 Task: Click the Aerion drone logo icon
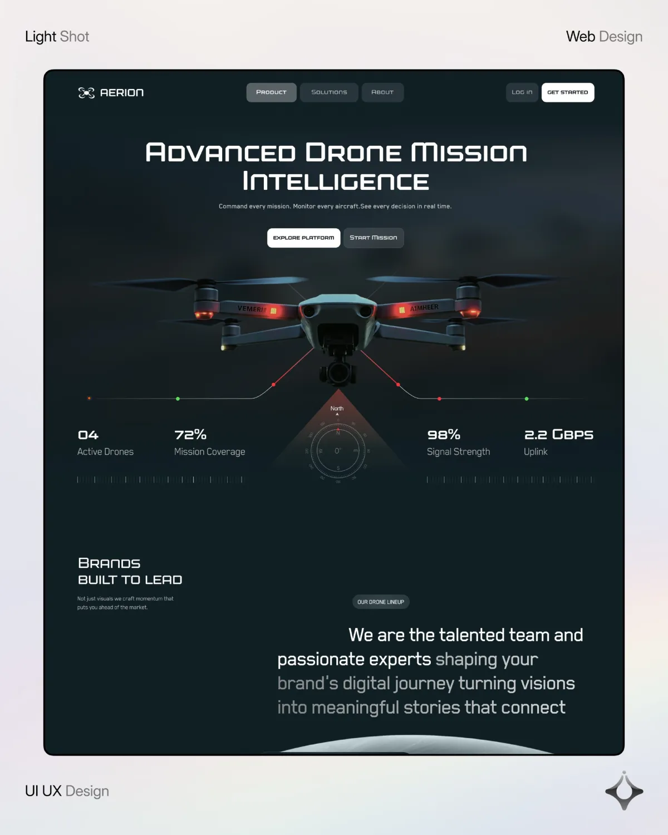(x=86, y=92)
